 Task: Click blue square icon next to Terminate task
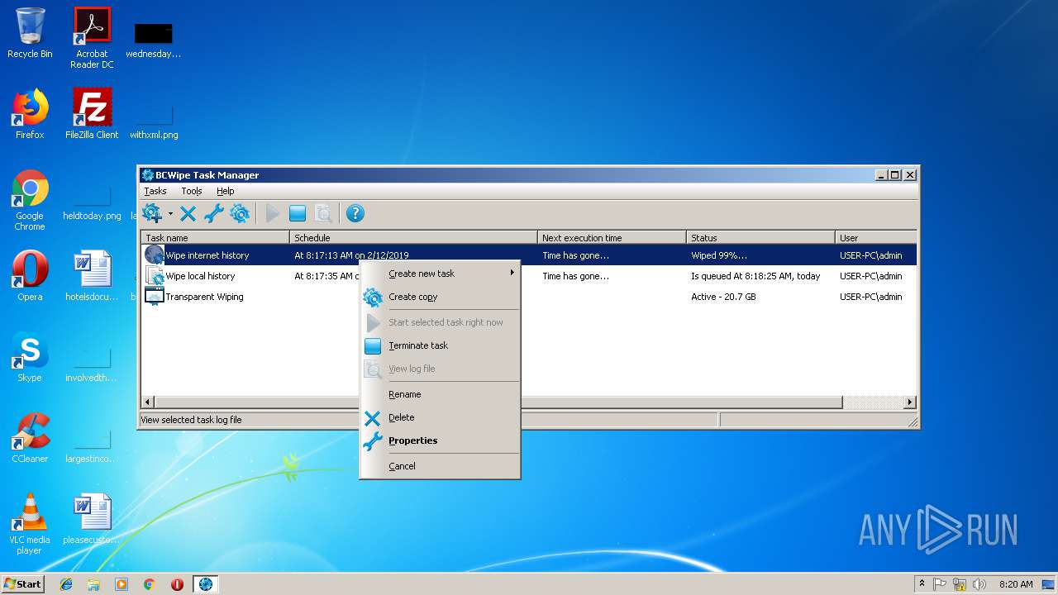click(373, 346)
